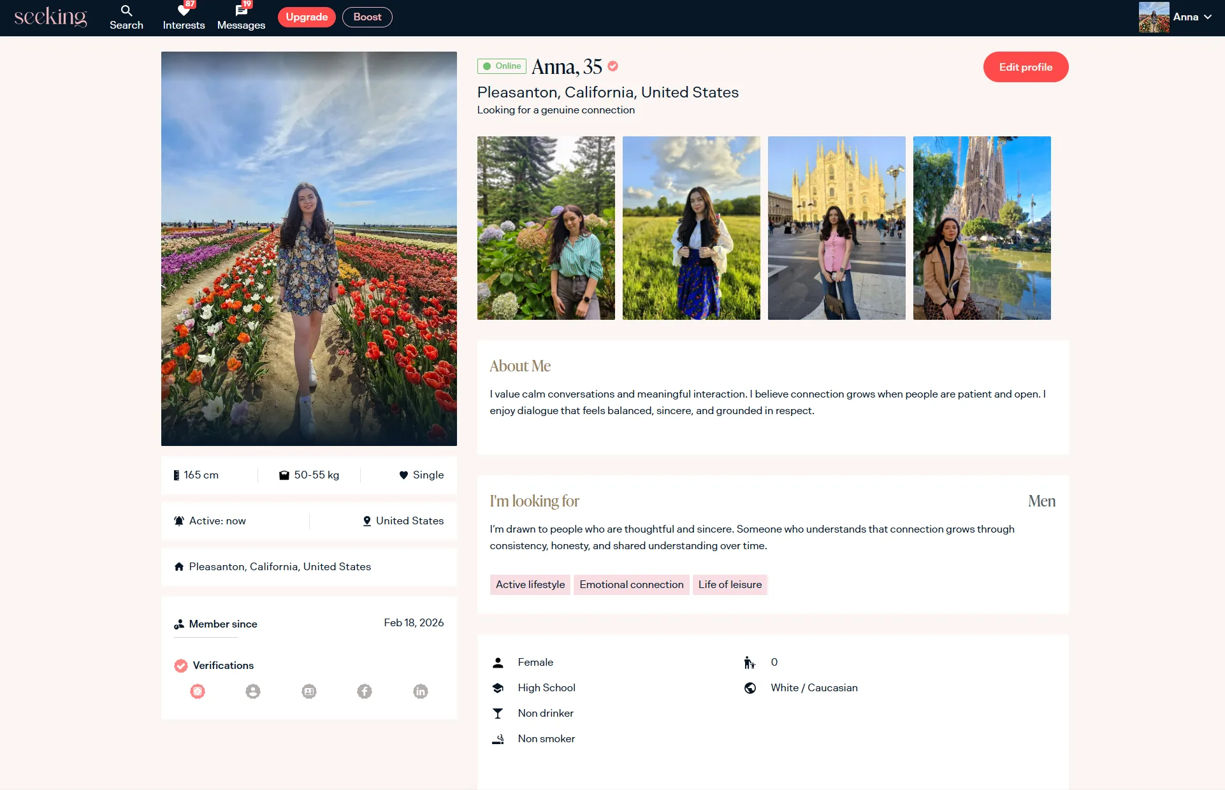Click Anna's avatar in the header
The height and width of the screenshot is (790, 1225).
coord(1154,17)
